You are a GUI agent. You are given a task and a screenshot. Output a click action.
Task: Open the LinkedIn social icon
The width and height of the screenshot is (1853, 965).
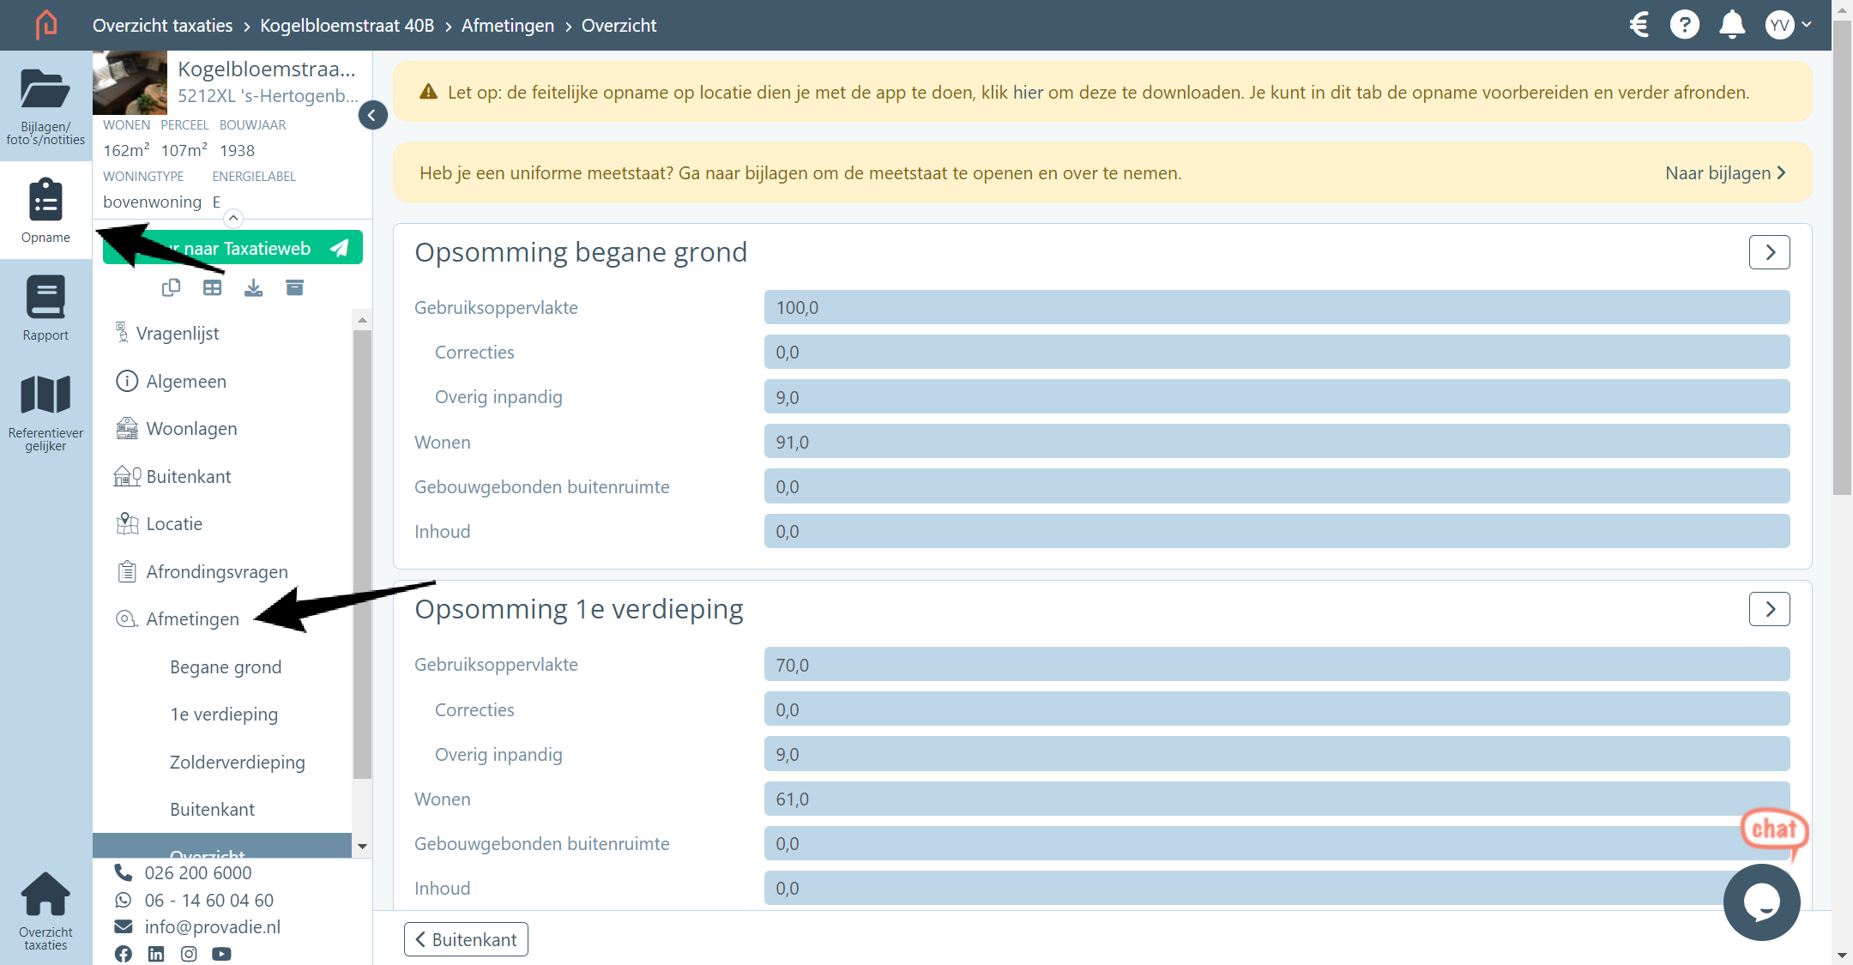(x=156, y=954)
